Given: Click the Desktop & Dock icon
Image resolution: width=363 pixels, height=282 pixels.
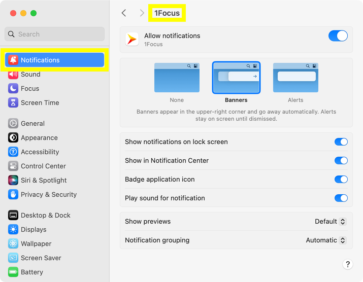Looking at the screenshot, I should (x=13, y=215).
